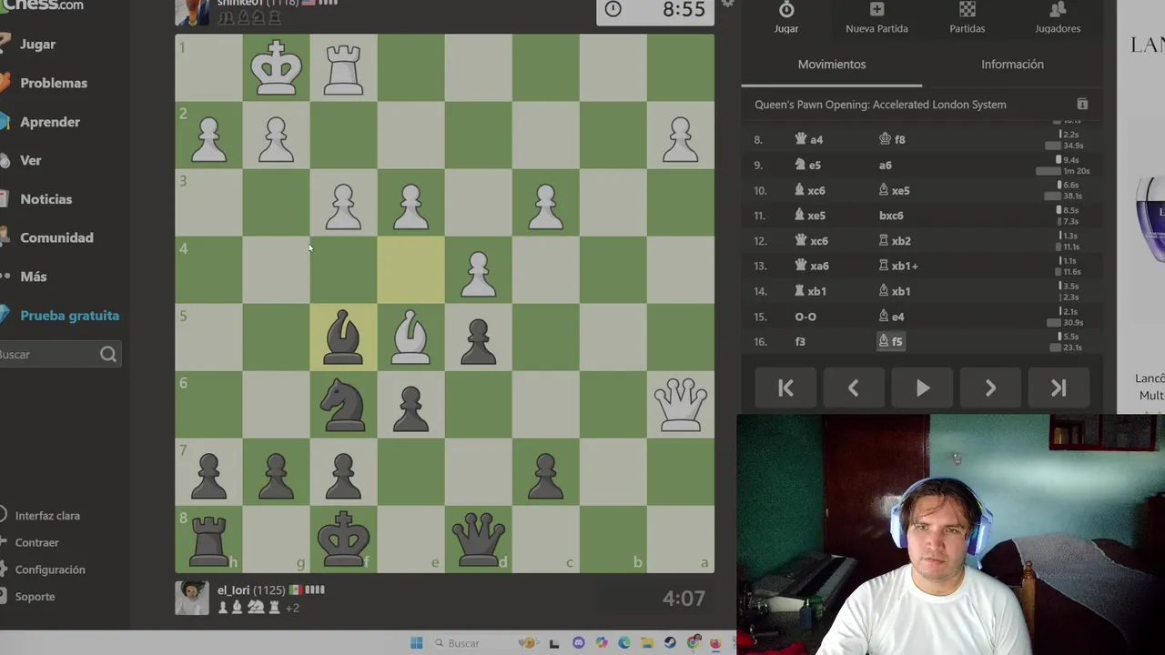Click the white king on the board
This screenshot has width=1165, height=655.
point(276,68)
